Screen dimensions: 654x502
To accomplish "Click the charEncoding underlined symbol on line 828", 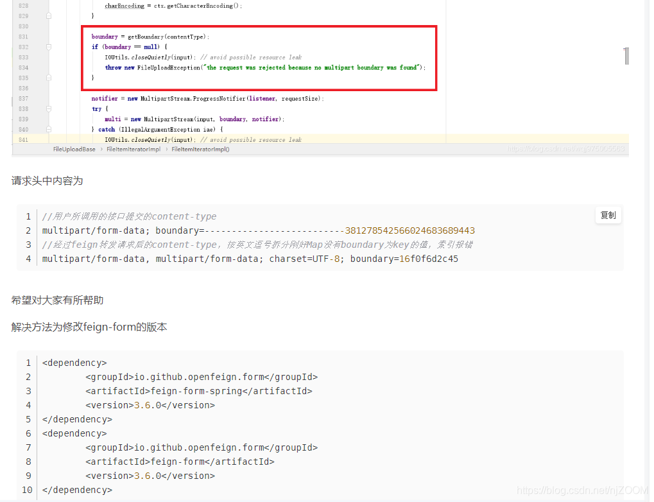I will click(124, 6).
